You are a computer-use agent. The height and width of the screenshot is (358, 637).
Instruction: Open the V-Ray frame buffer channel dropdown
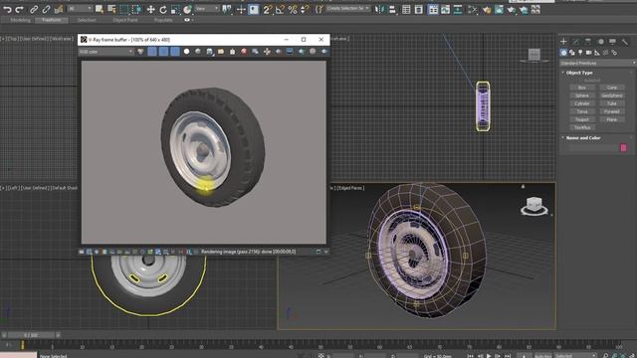coord(106,52)
